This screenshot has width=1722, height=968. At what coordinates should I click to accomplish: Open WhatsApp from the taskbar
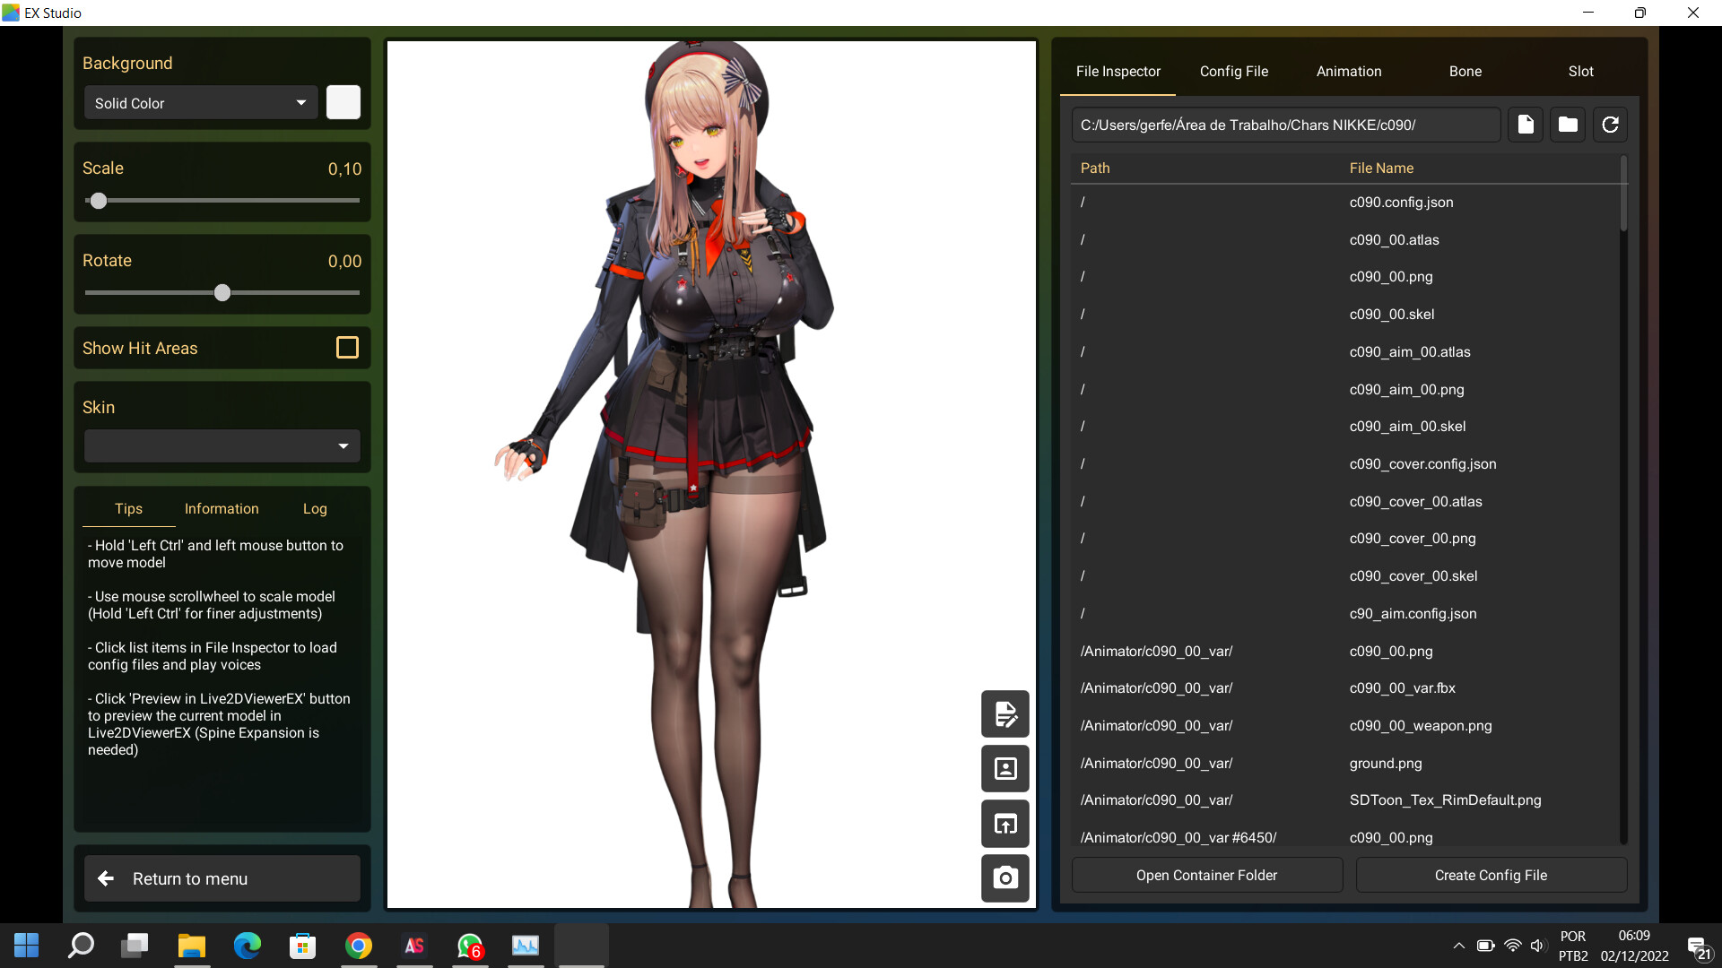(x=470, y=945)
